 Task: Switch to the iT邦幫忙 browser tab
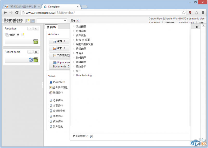(22, 7)
